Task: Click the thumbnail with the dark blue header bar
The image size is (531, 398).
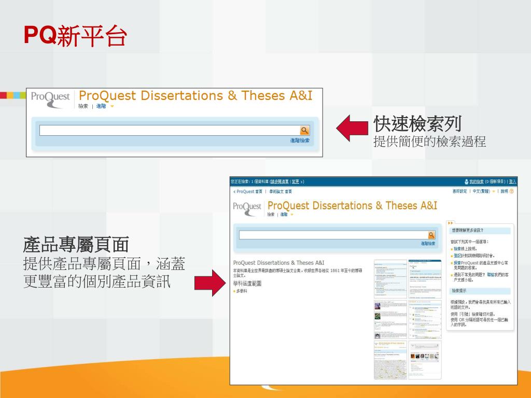Action: coord(425,279)
